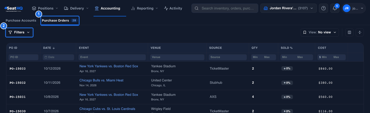The image size is (370, 113).
Task: Click the JR user avatar
Action: pos(346,8)
